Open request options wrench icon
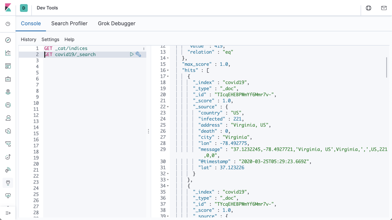The width and height of the screenshot is (392, 220). click(138, 54)
